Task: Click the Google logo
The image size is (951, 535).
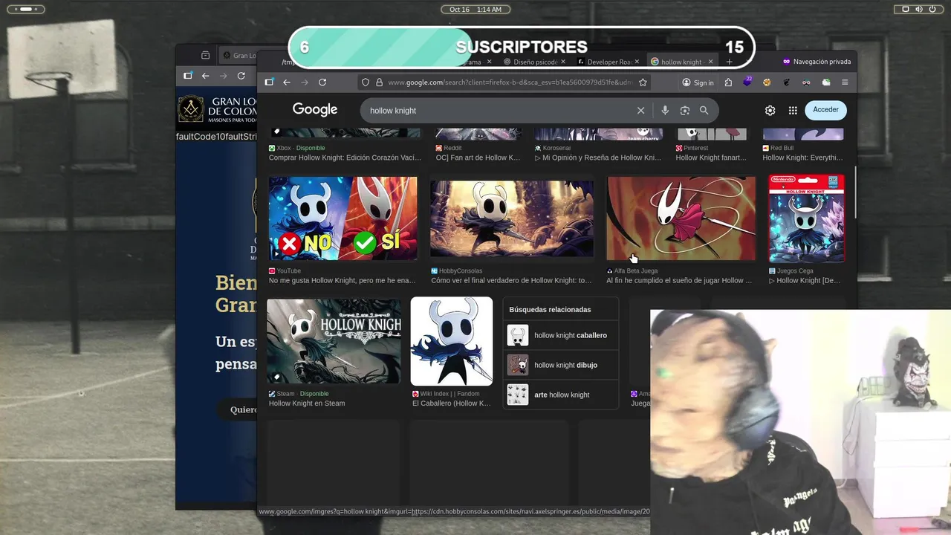Action: (x=315, y=110)
